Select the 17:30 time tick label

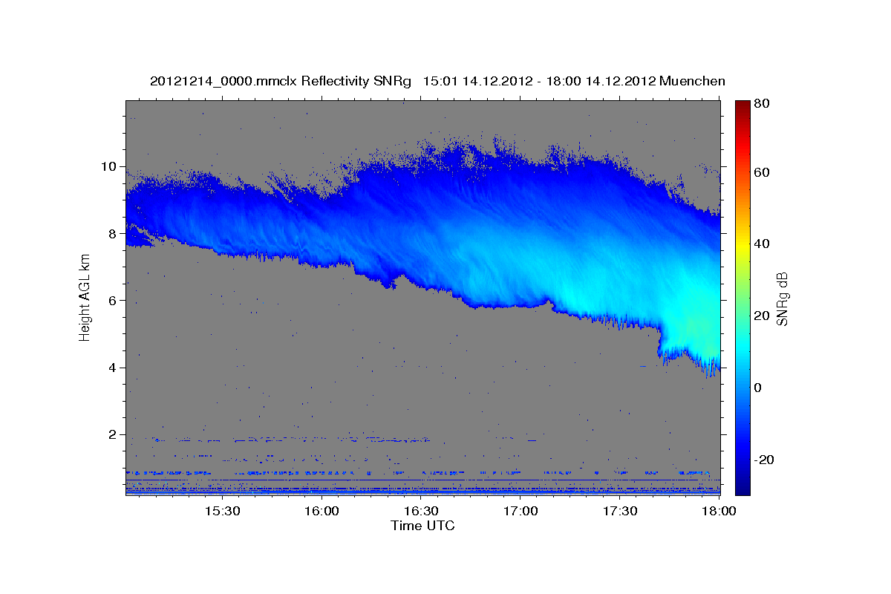(x=620, y=512)
